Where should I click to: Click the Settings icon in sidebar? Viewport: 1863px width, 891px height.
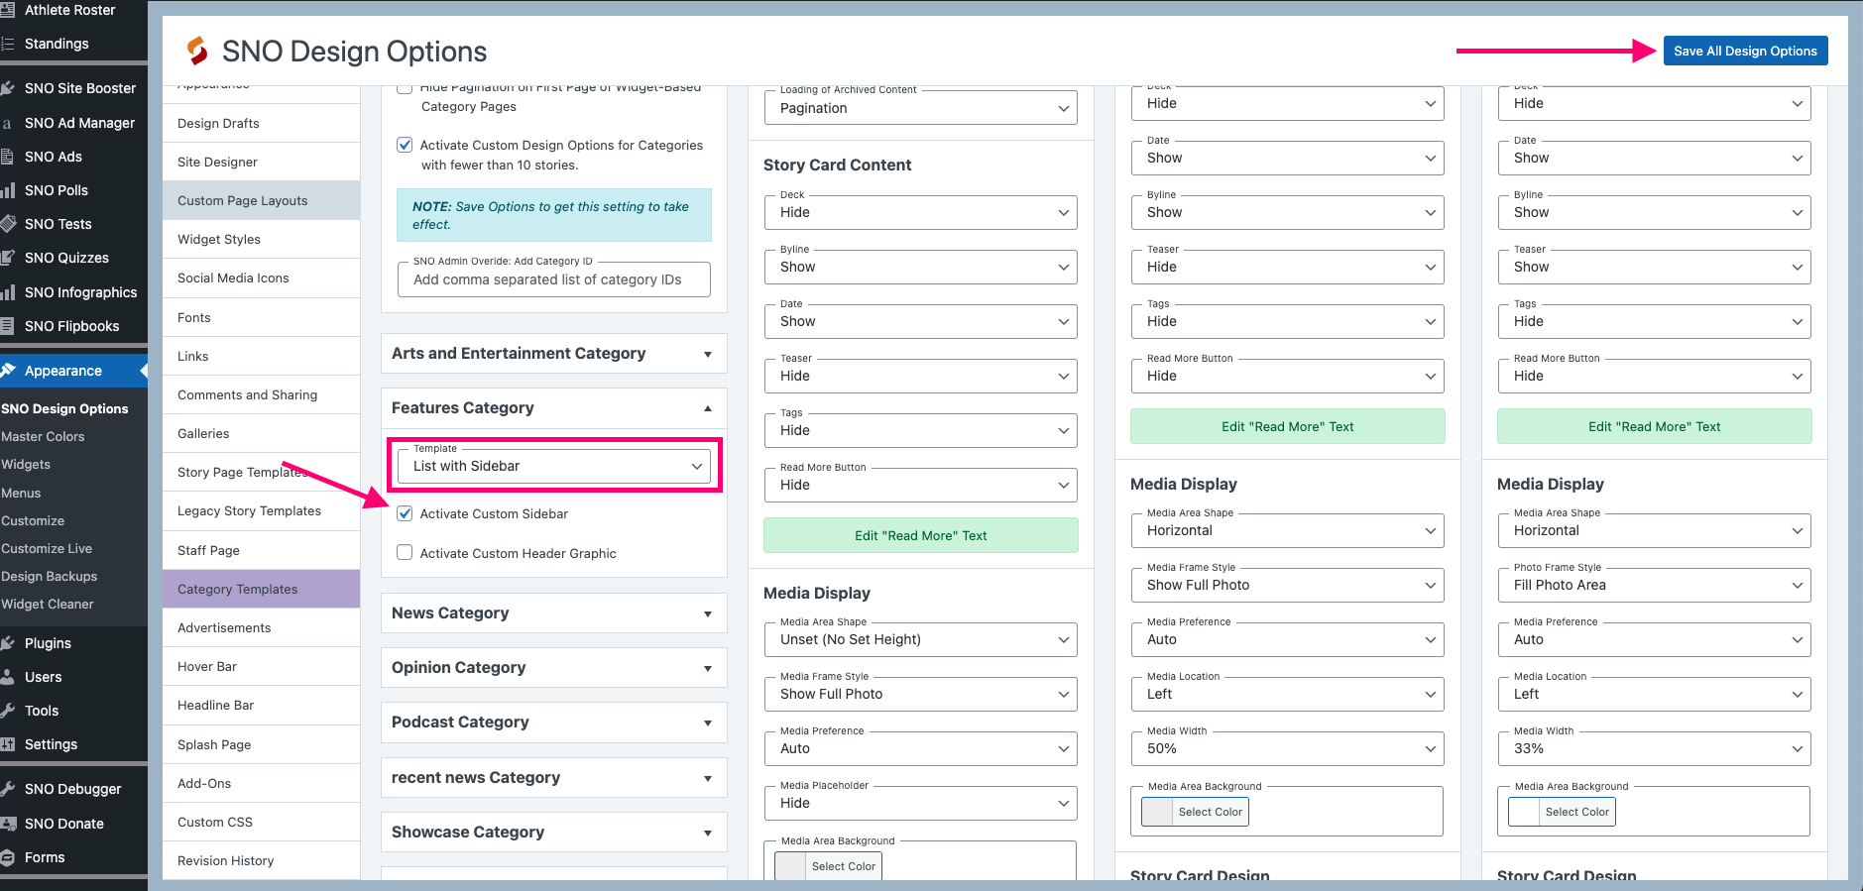click(x=8, y=744)
